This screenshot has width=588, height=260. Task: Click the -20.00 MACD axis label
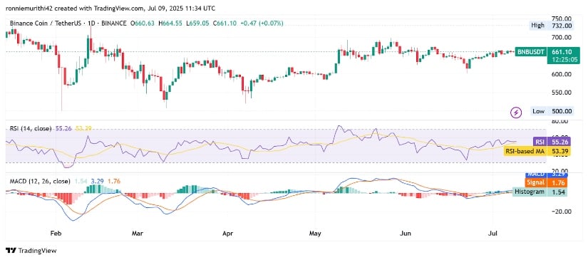pos(562,212)
